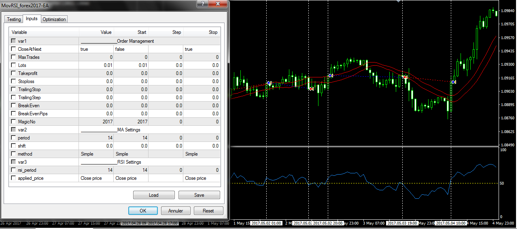Image resolution: width=518 pixels, height=229 pixels.
Task: Click the Stop column header
Action: (202, 32)
